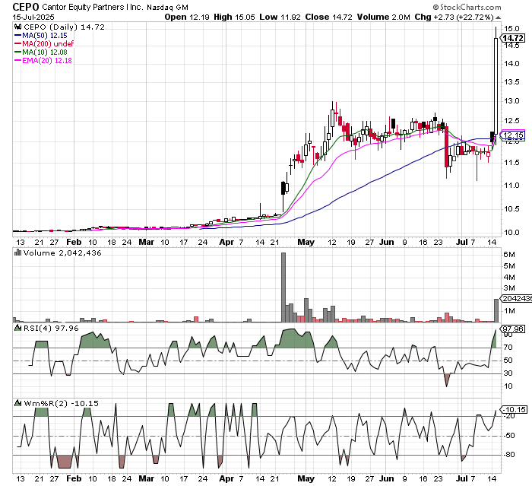
Task: Click the latest tall white candlestick
Action: click(496, 86)
